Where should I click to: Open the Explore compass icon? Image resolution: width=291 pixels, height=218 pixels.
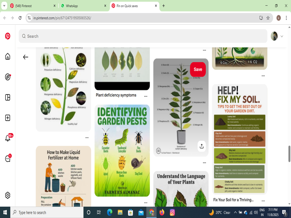8,77
